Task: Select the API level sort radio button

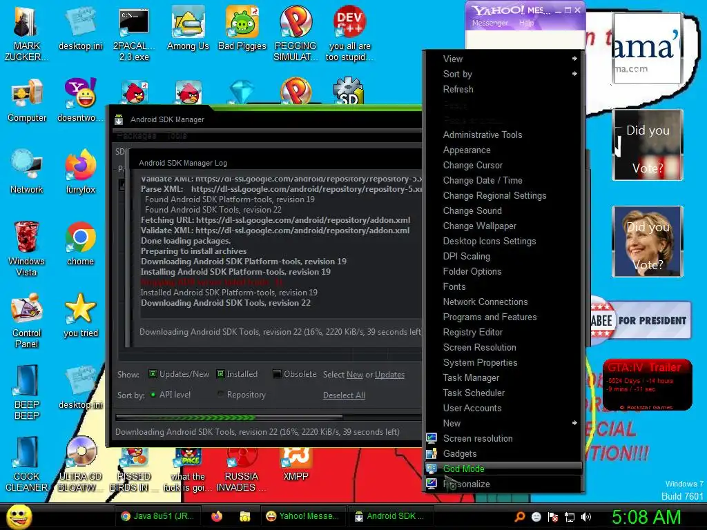Action: [x=153, y=394]
